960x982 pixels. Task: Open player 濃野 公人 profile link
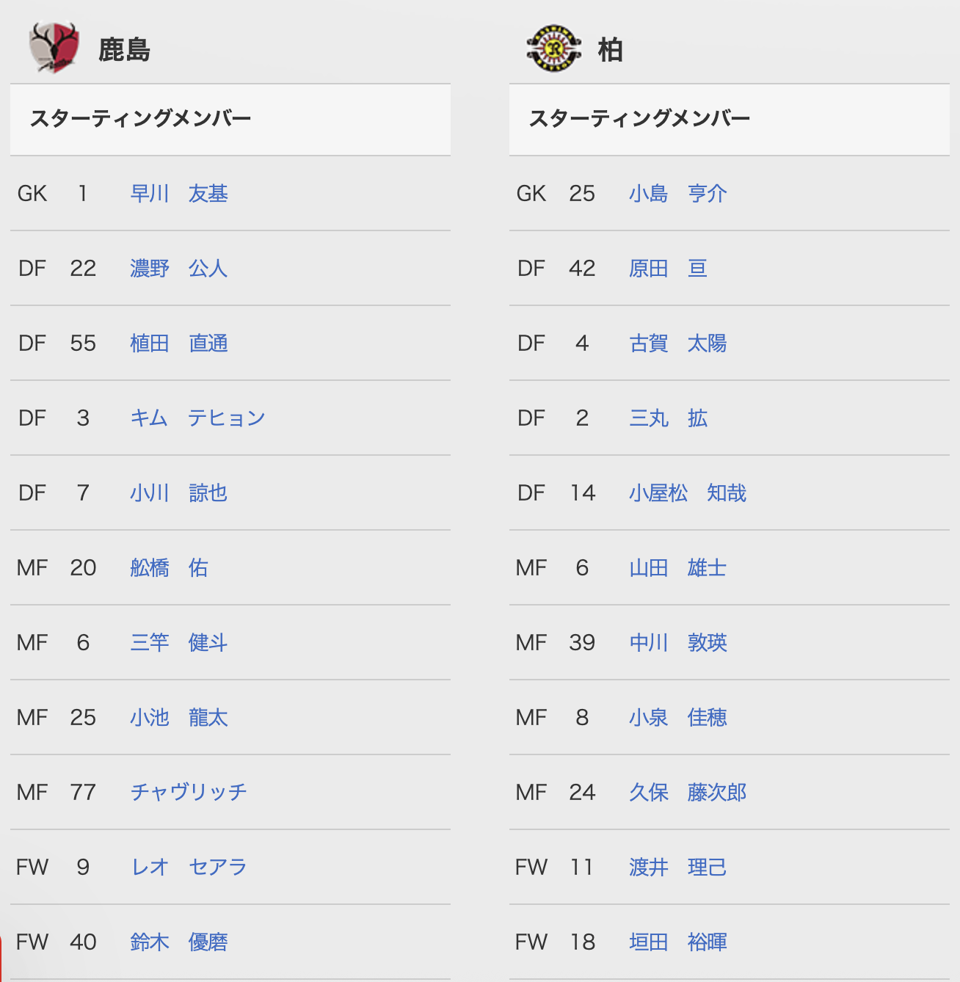(179, 269)
